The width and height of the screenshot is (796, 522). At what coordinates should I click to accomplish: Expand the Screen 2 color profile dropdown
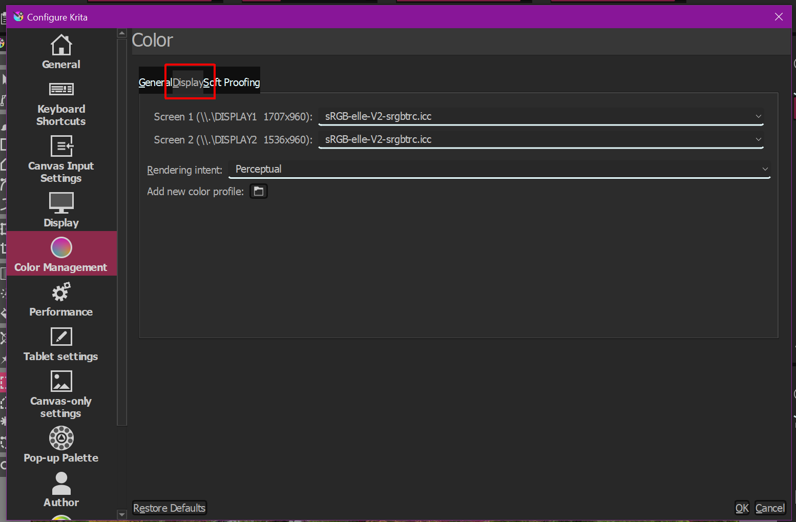coord(541,139)
